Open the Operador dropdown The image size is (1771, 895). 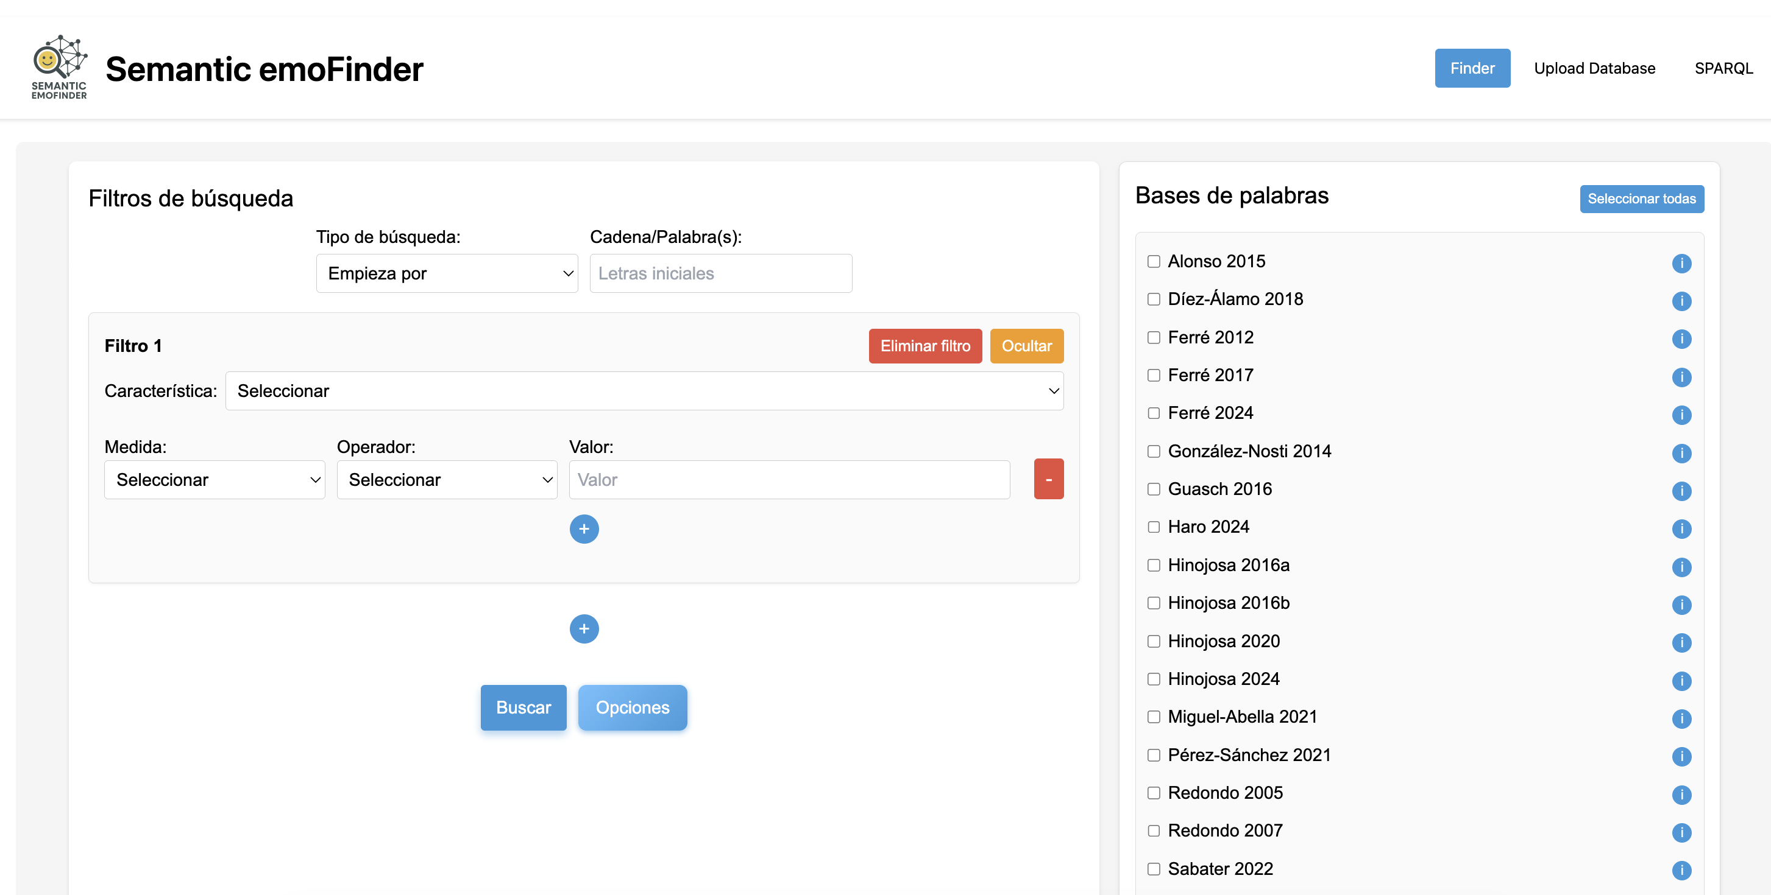point(446,479)
